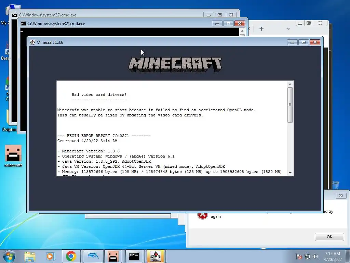Click the error report scrollbar up arrow
350x263 pixels.
290,84
